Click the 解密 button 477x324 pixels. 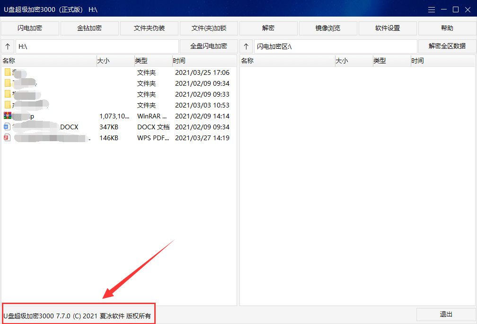click(x=268, y=28)
